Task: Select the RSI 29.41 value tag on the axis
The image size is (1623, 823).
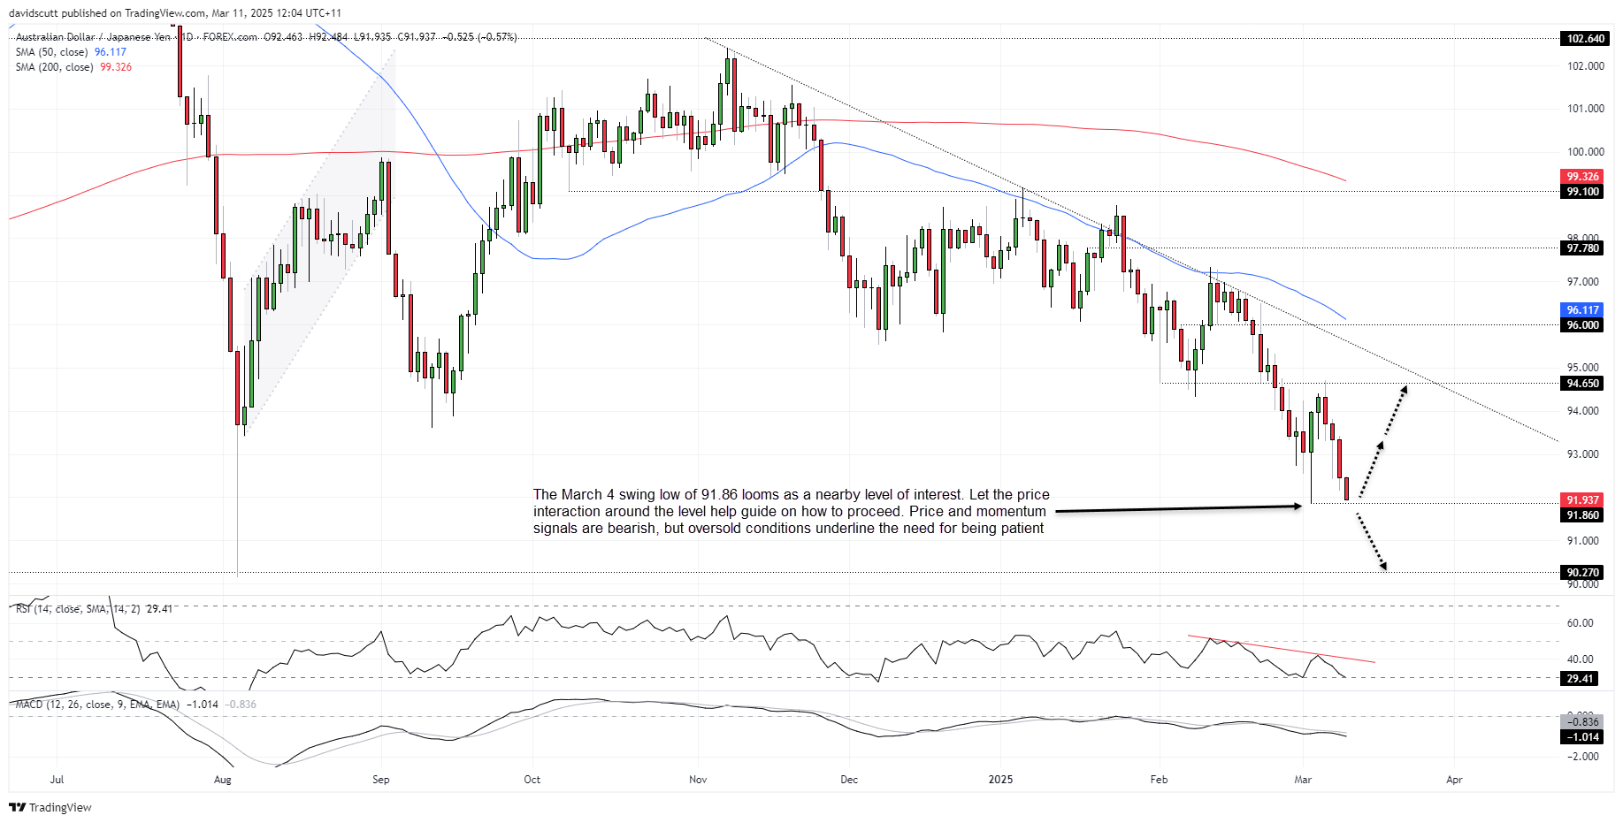Action: point(1580,679)
